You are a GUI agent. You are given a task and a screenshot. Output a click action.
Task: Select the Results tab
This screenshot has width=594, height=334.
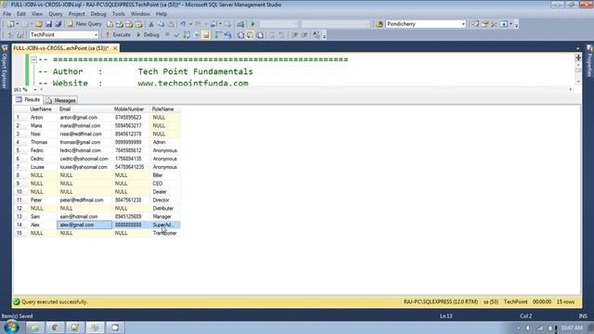pos(28,99)
